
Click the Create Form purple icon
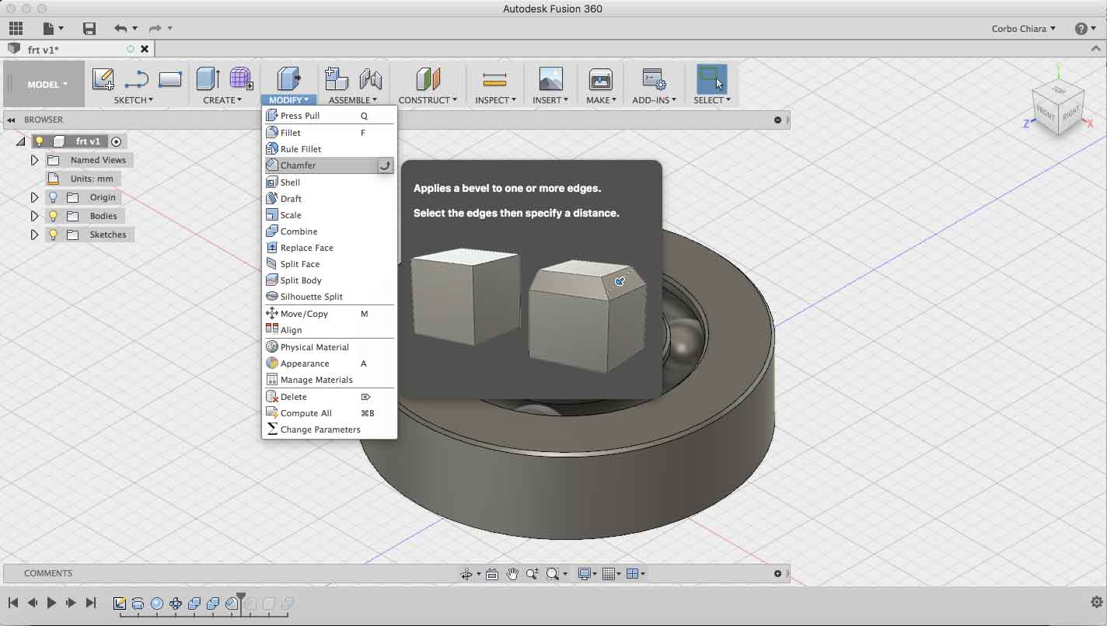[241, 78]
